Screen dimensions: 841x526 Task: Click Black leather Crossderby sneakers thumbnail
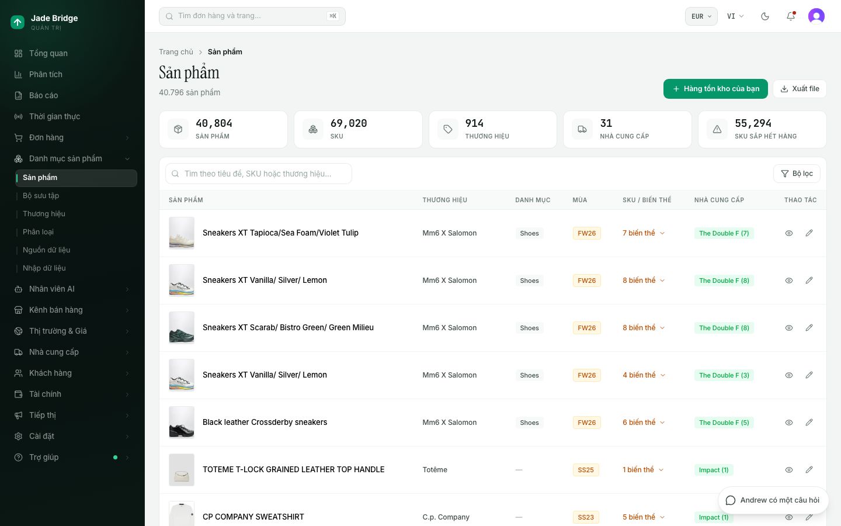click(x=182, y=423)
